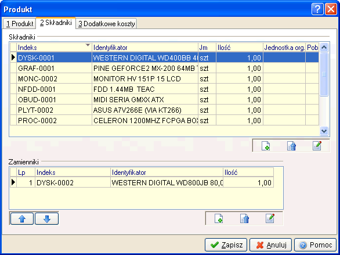The image size is (340, 255).
Task: Click the MIDI SERIA GMXX ATX cell
Action: (145, 99)
